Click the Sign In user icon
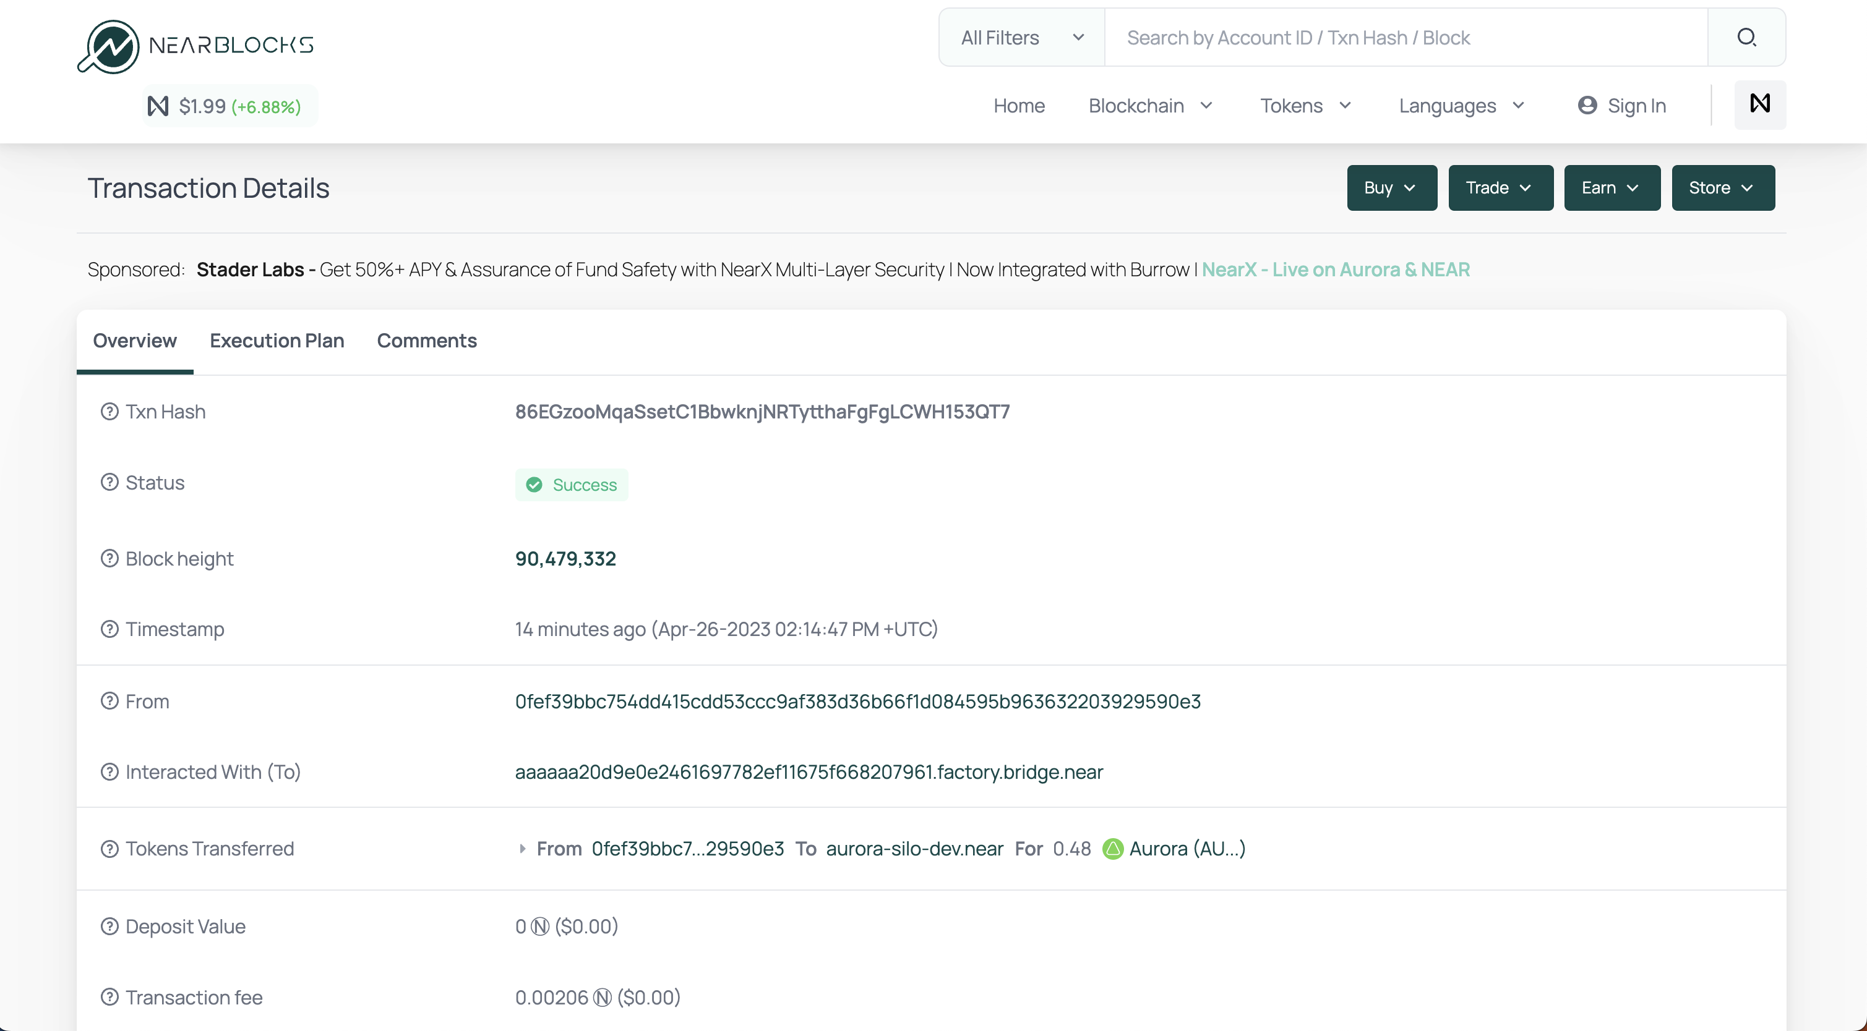Screen dimensions: 1867x1031 click(x=1587, y=106)
